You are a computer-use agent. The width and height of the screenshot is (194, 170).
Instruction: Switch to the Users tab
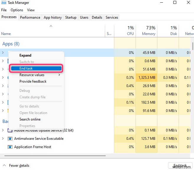(84, 17)
